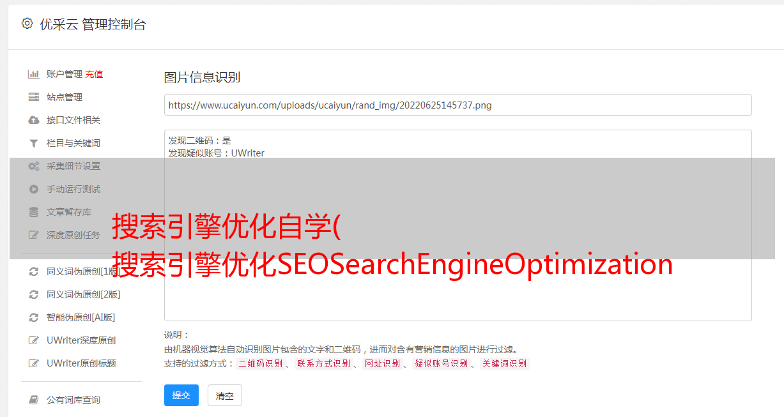Image resolution: width=784 pixels, height=417 pixels.
Task: Click the cloud upload icon for 接口文件相关
Action: click(x=34, y=120)
